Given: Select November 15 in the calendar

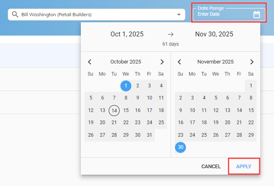Looking at the screenshot, I should pyautogui.click(x=251, y=110).
